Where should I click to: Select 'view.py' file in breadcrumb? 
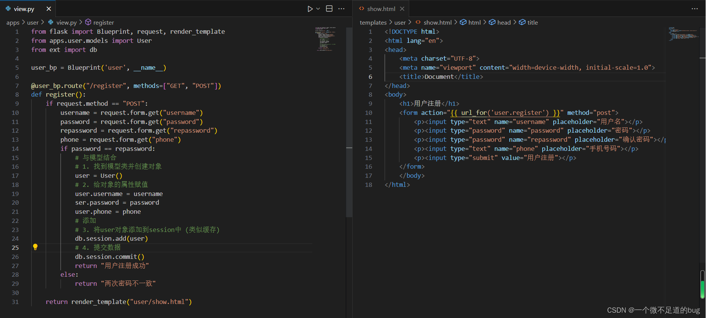(x=66, y=23)
